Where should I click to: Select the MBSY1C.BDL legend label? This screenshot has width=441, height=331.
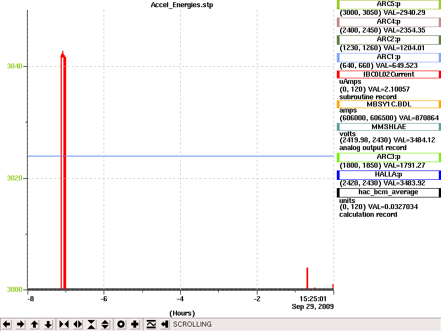tap(389, 104)
